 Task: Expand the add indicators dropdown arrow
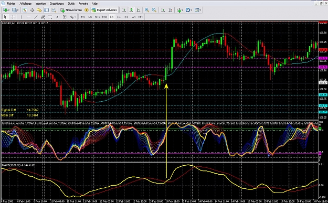[x=182, y=10]
